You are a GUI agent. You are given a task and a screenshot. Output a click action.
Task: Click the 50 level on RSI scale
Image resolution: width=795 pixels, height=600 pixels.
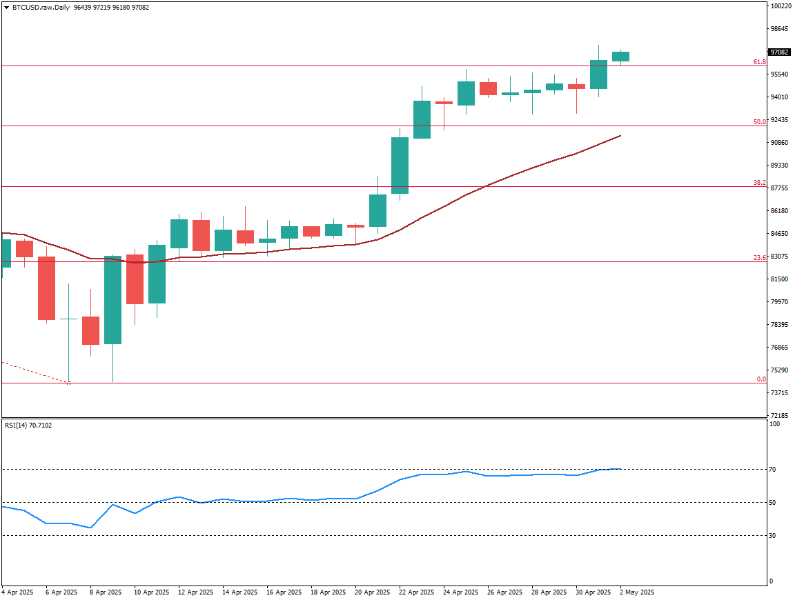coord(772,503)
